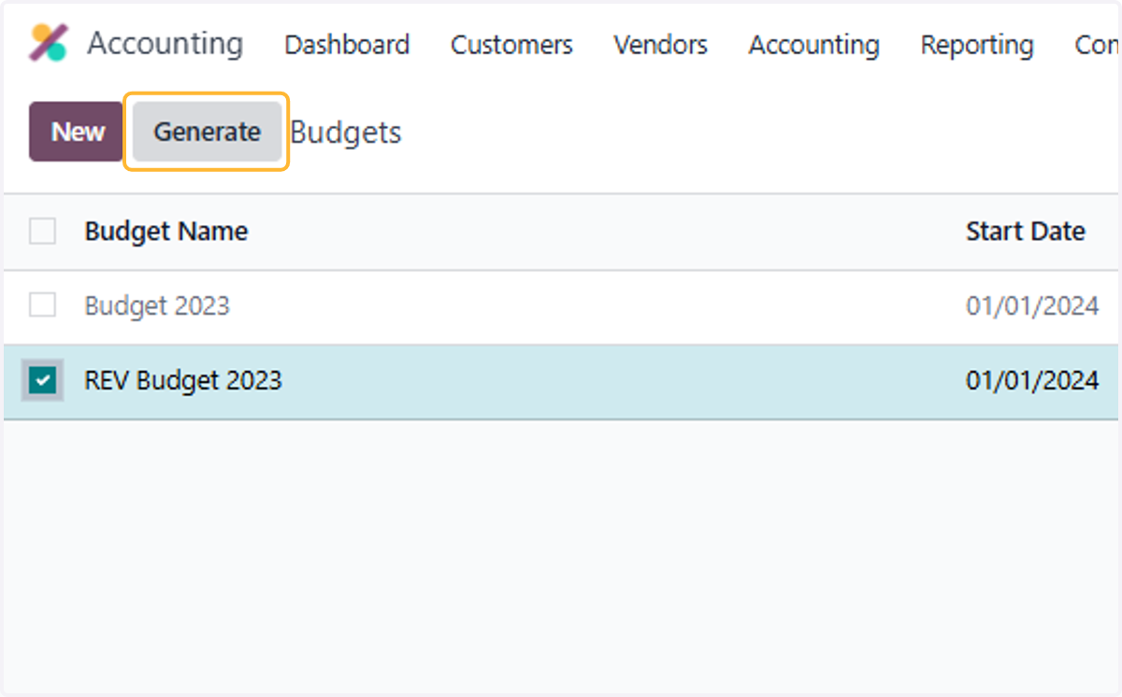Open the Vendors menu
This screenshot has width=1122, height=697.
click(x=660, y=45)
